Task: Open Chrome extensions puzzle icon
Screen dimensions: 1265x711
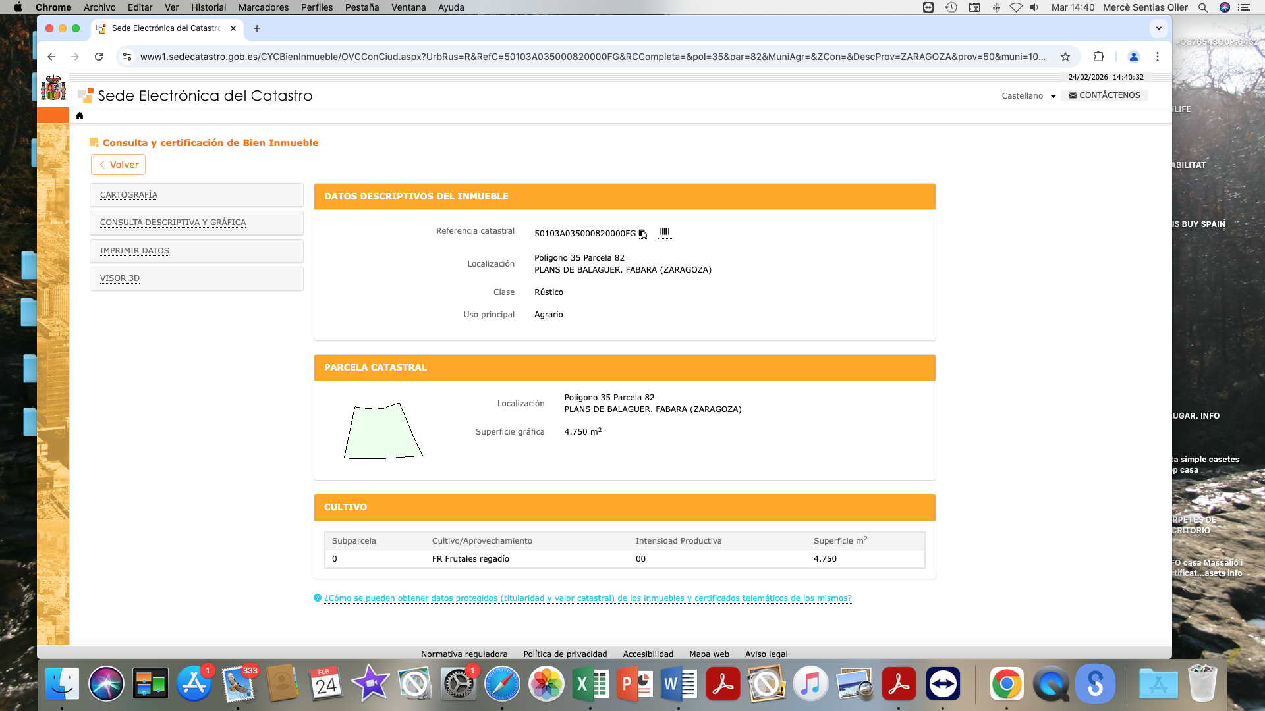Action: [1098, 57]
